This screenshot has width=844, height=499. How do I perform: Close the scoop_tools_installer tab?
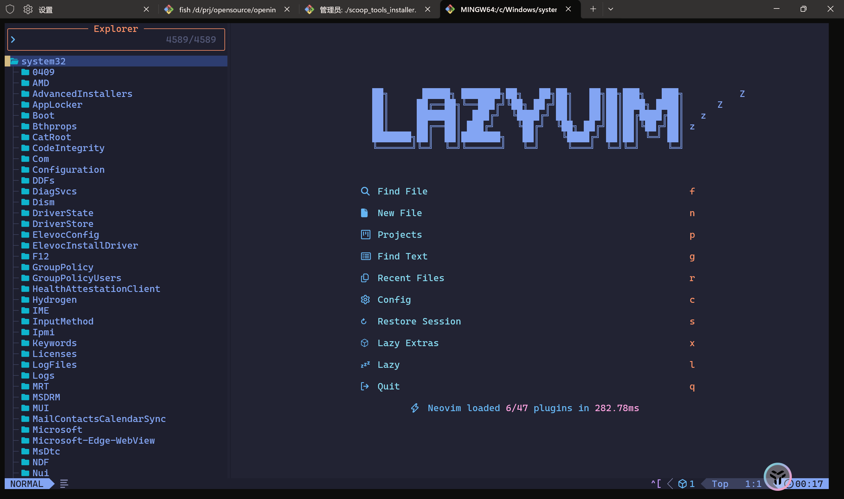tap(428, 9)
